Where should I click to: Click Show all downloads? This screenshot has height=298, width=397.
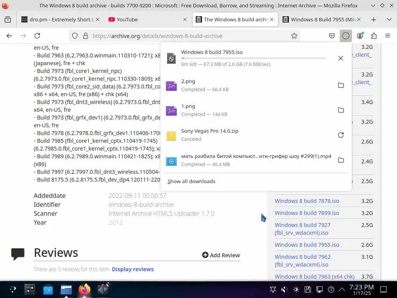[192, 182]
